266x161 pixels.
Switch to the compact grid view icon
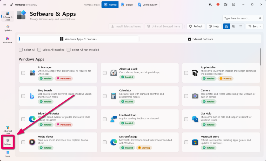234,26
